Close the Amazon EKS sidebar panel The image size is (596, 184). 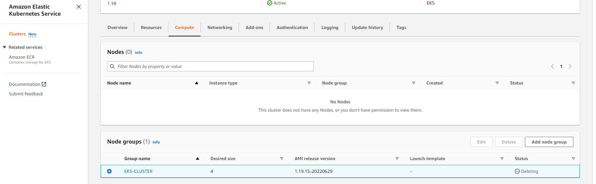pyautogui.click(x=79, y=7)
